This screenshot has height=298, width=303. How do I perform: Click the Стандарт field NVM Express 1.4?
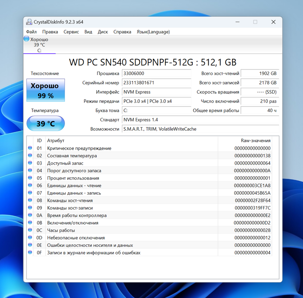tap(201, 120)
